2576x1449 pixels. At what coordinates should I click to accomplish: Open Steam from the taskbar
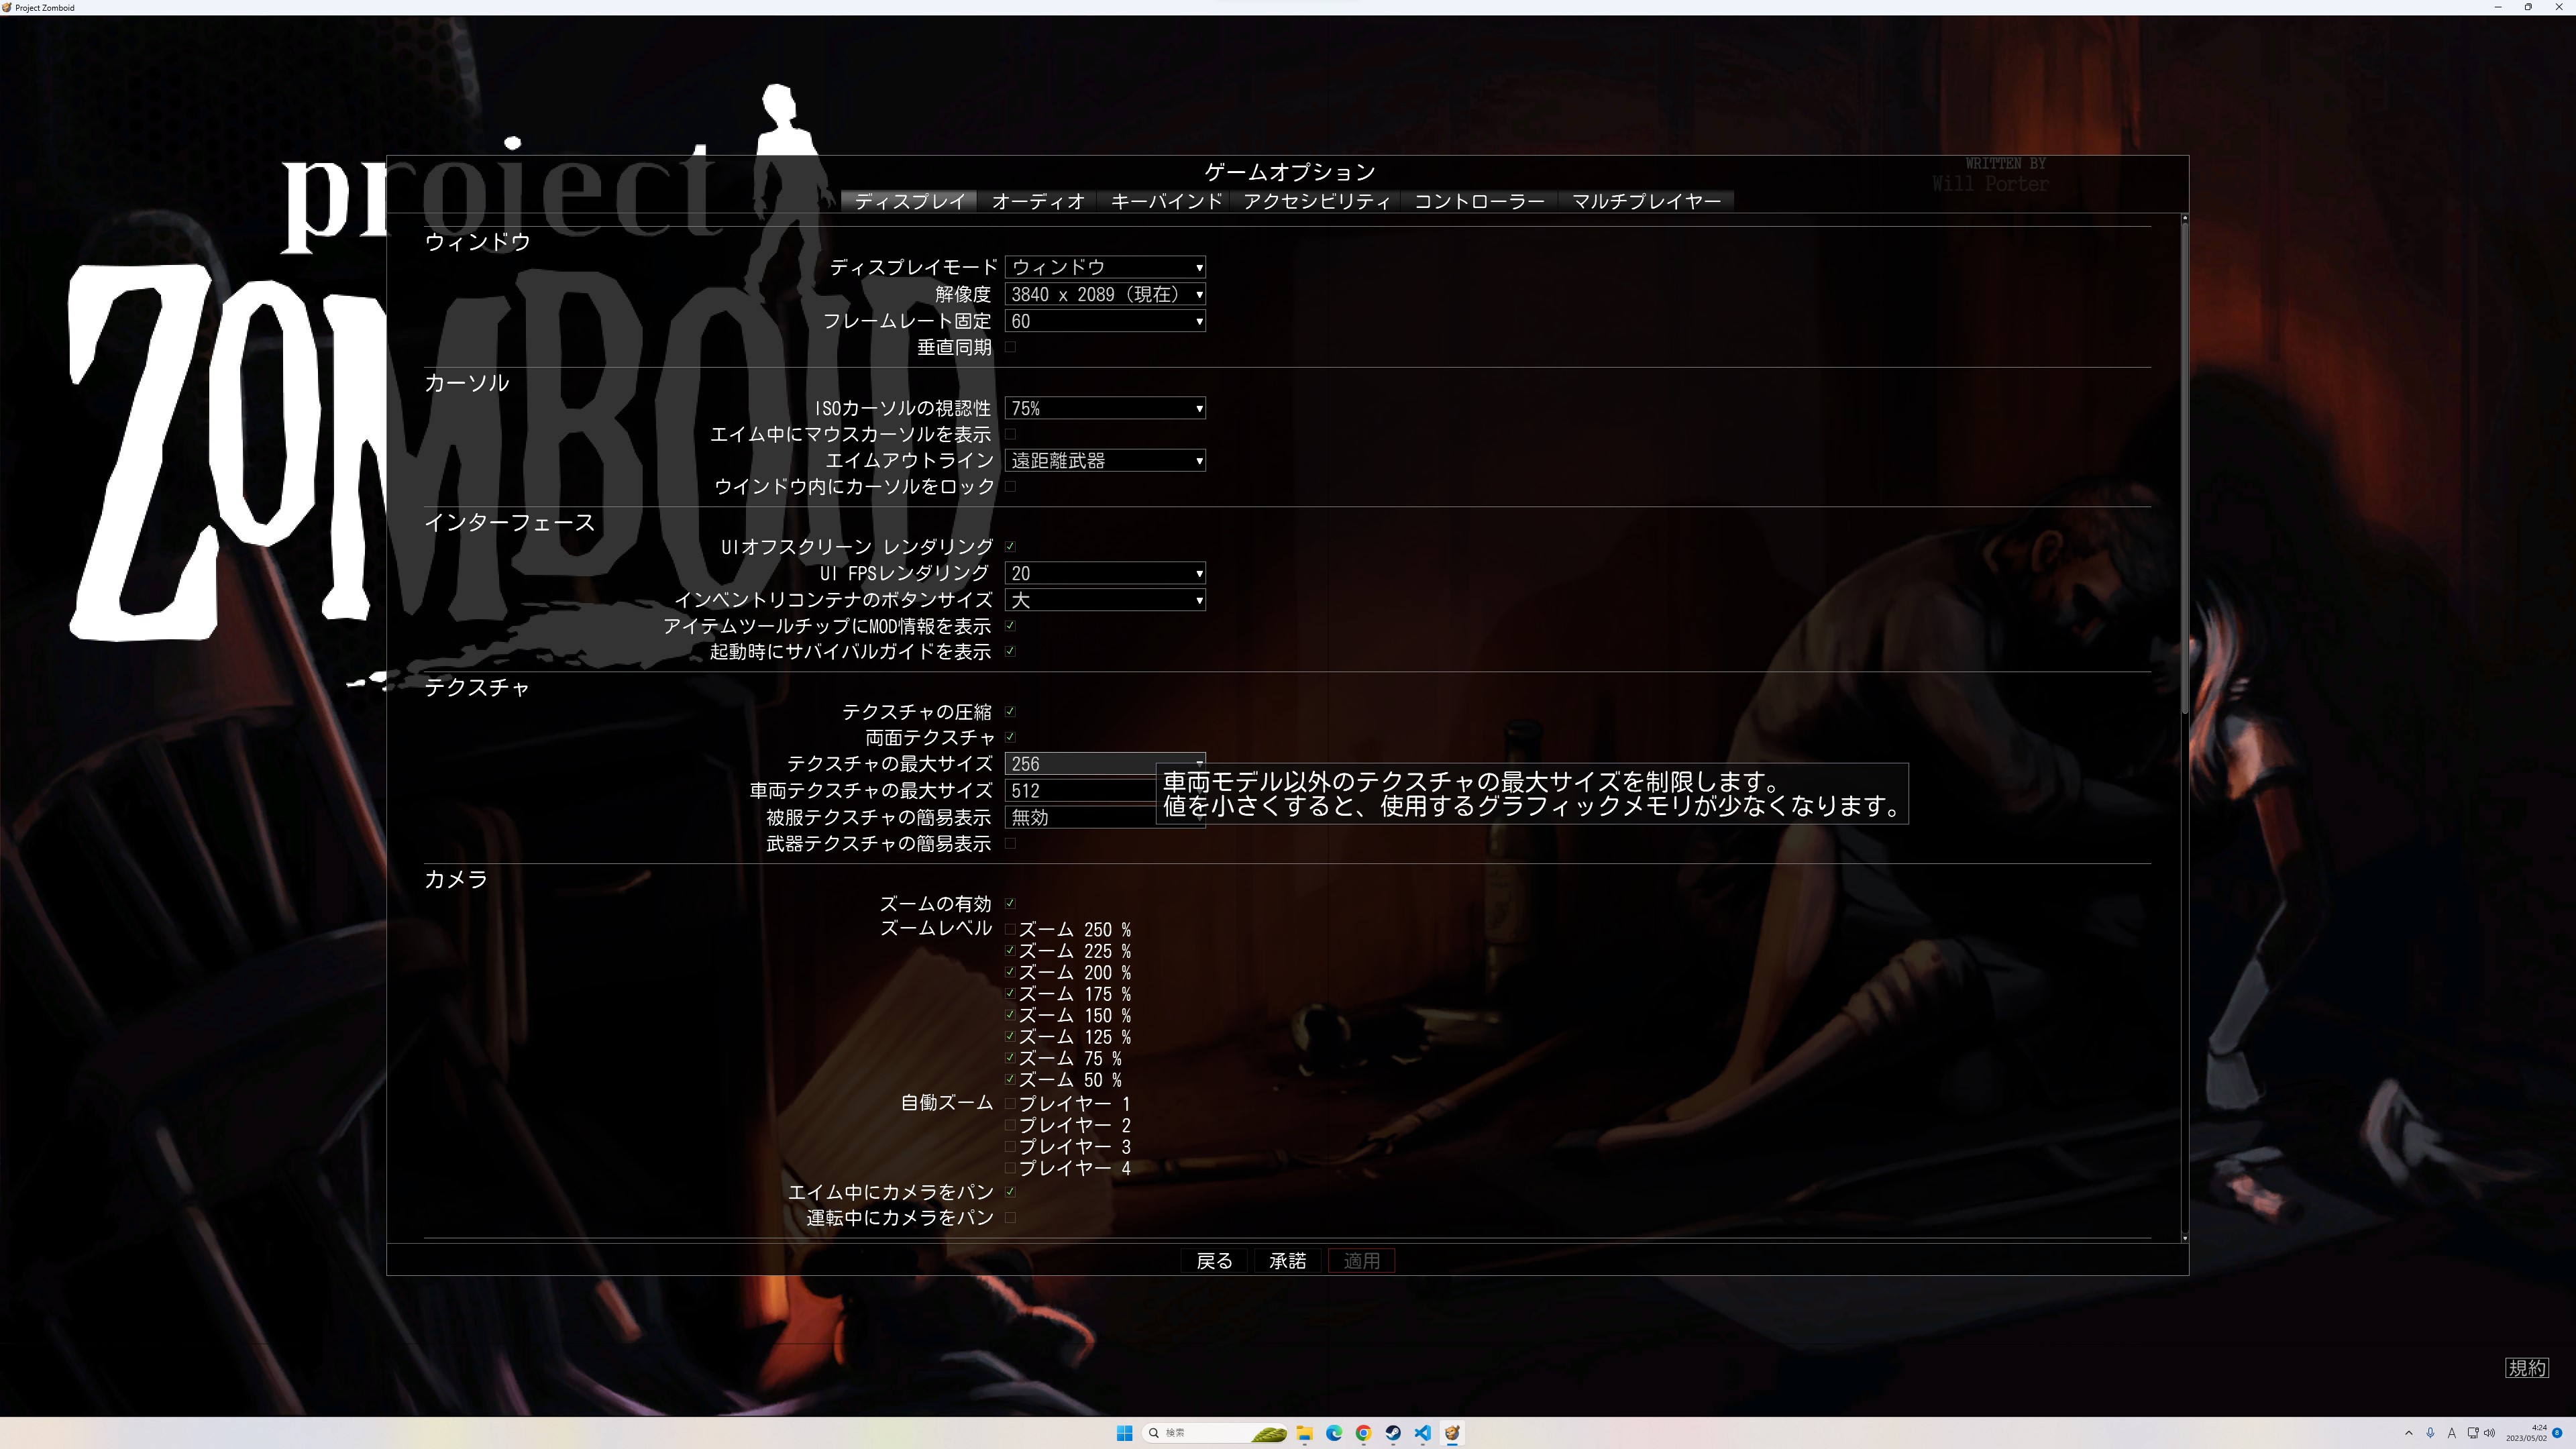[1393, 1433]
